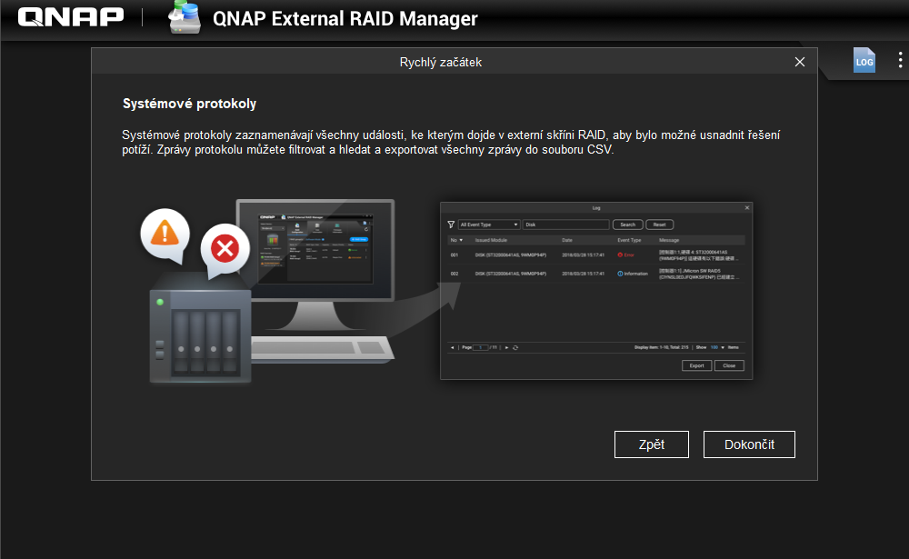Click the QNAP logo in the top bar
Viewport: 909px width, 559px height.
[x=70, y=16]
